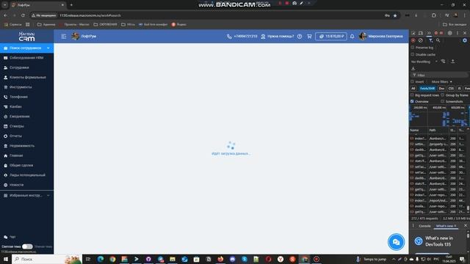Image resolution: width=470 pixels, height=264 pixels.
Task: Open the Инструменты sidebar section
Action: pyautogui.click(x=26, y=87)
